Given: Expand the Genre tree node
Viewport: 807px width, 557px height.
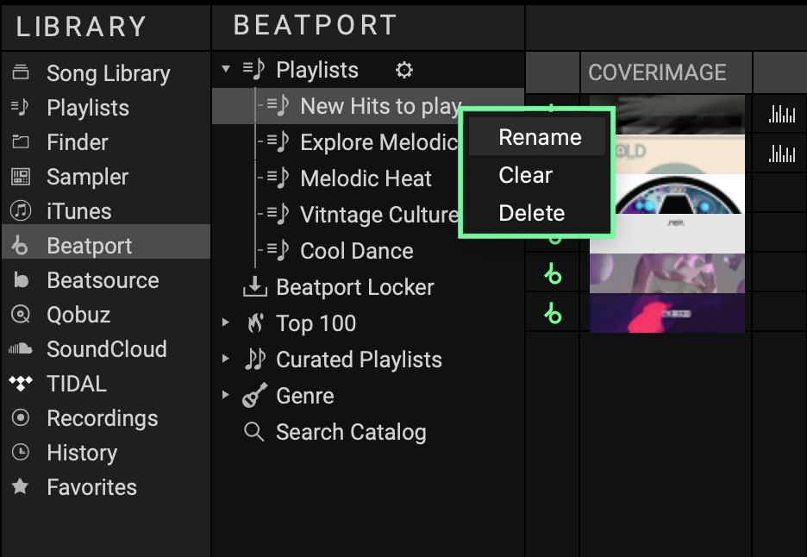Looking at the screenshot, I should pyautogui.click(x=226, y=396).
